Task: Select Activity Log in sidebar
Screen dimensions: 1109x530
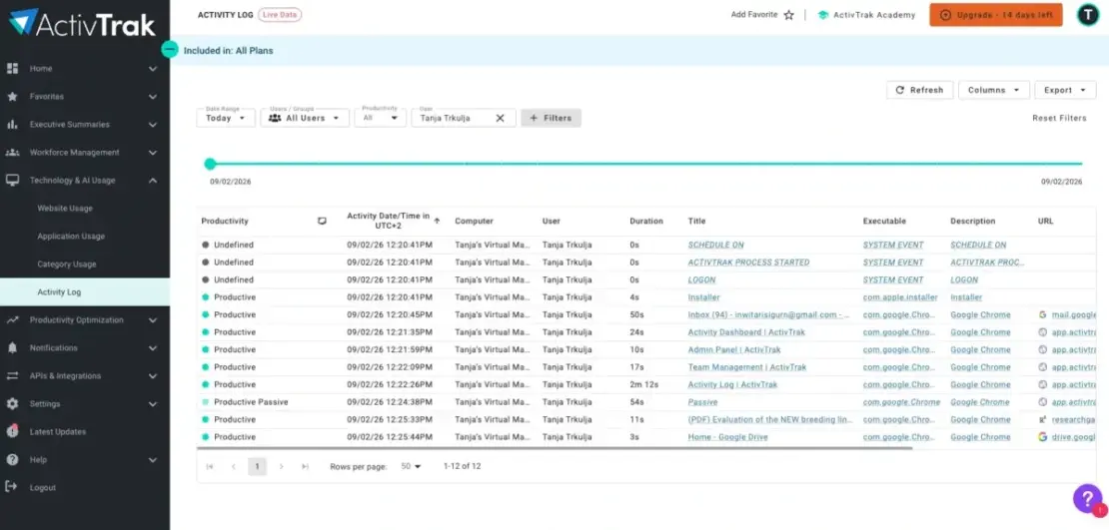Action: (x=85, y=291)
